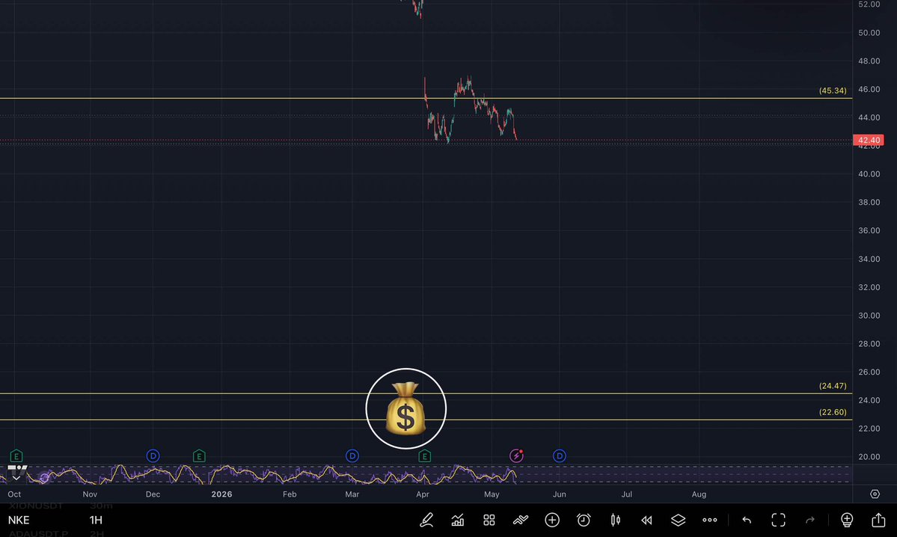This screenshot has height=537, width=897.
Task: Create an alert with alarm clock icon
Action: [584, 520]
